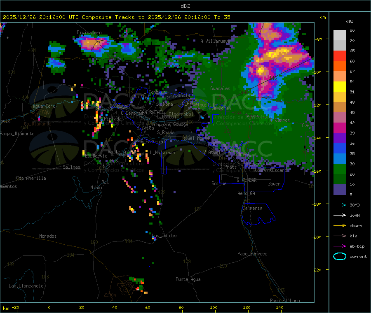371x313 pixels.
Task: Click the 'S_Rosas' map label
Action: coord(166,132)
